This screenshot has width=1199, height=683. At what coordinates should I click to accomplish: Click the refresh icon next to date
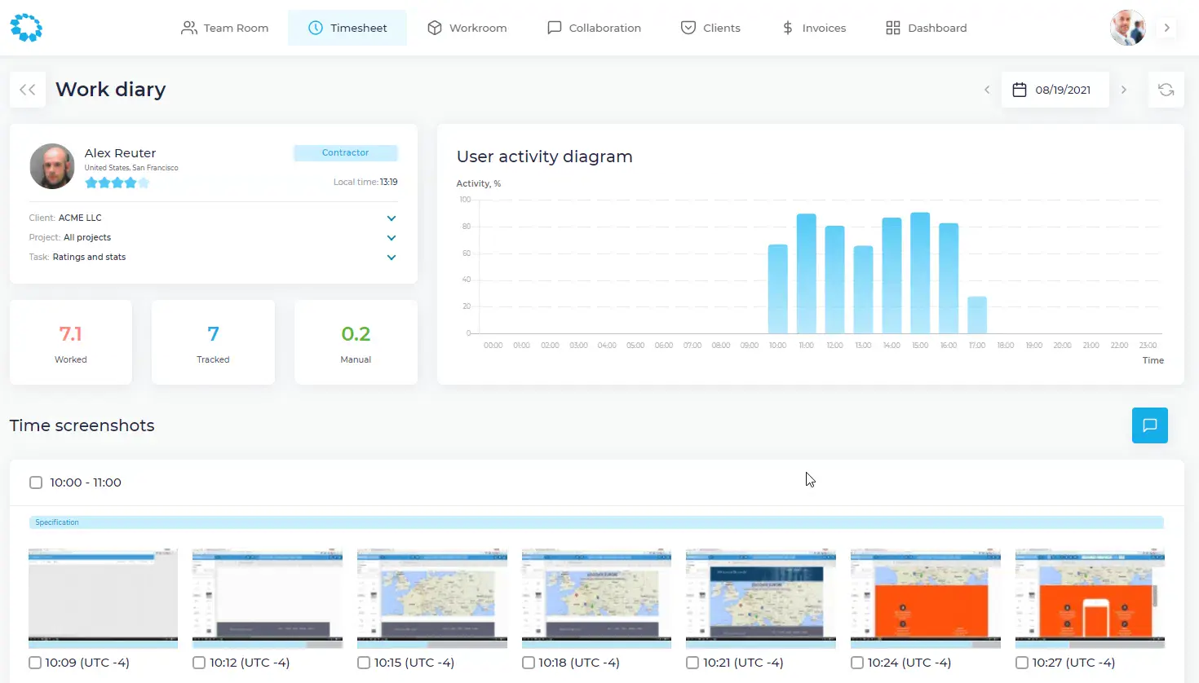click(x=1166, y=90)
